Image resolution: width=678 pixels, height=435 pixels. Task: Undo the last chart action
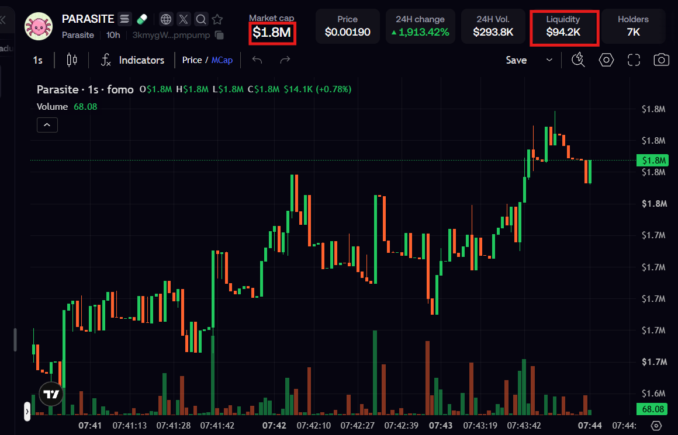pyautogui.click(x=257, y=60)
